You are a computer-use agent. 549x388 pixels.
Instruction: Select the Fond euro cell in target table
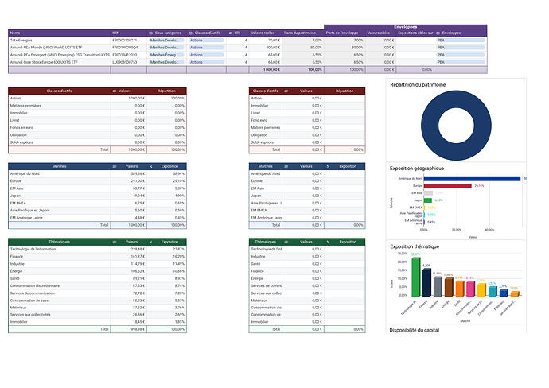(266, 120)
